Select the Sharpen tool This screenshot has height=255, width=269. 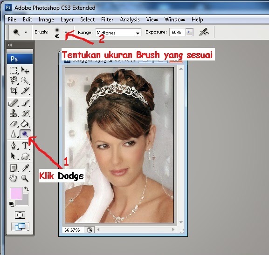click(x=13, y=134)
